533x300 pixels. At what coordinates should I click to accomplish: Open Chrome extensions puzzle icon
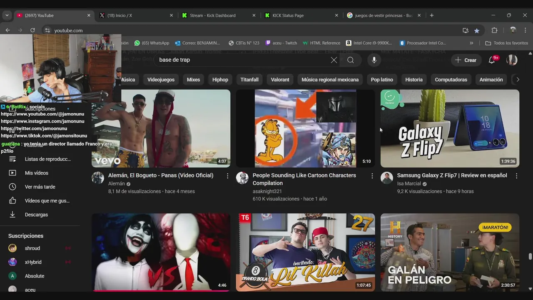pyautogui.click(x=495, y=30)
